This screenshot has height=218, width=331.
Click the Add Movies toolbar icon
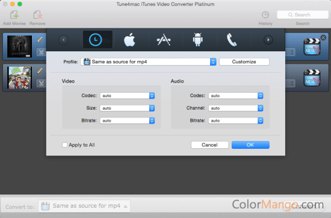14,15
